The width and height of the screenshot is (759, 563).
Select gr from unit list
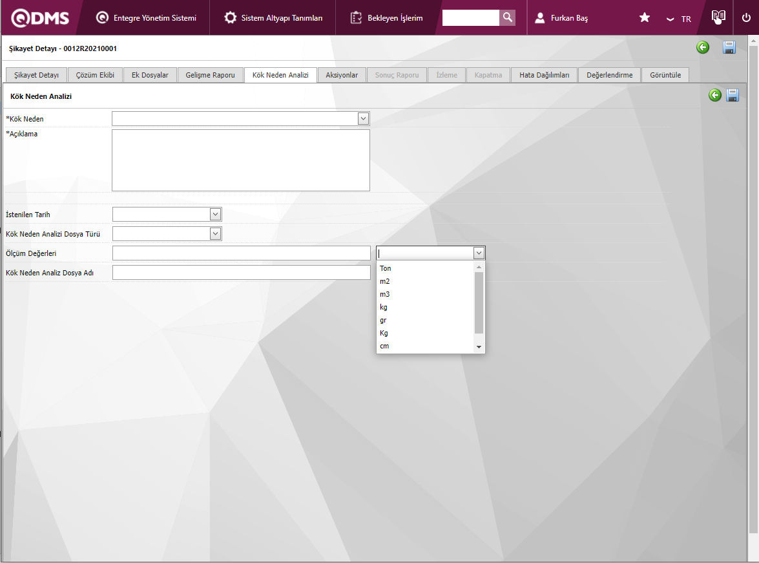coord(426,320)
